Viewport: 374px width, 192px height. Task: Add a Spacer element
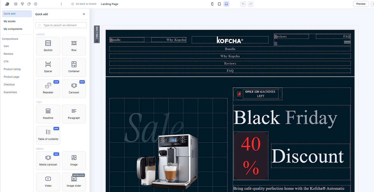pyautogui.click(x=48, y=67)
